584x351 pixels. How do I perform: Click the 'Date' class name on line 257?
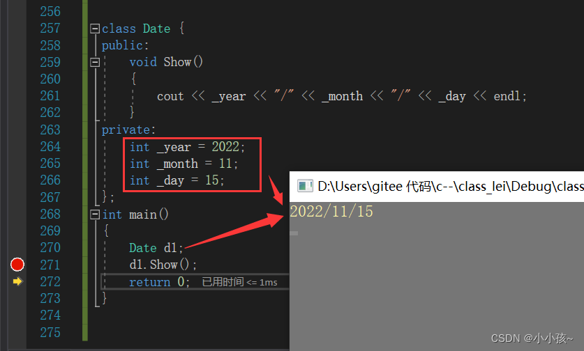156,29
